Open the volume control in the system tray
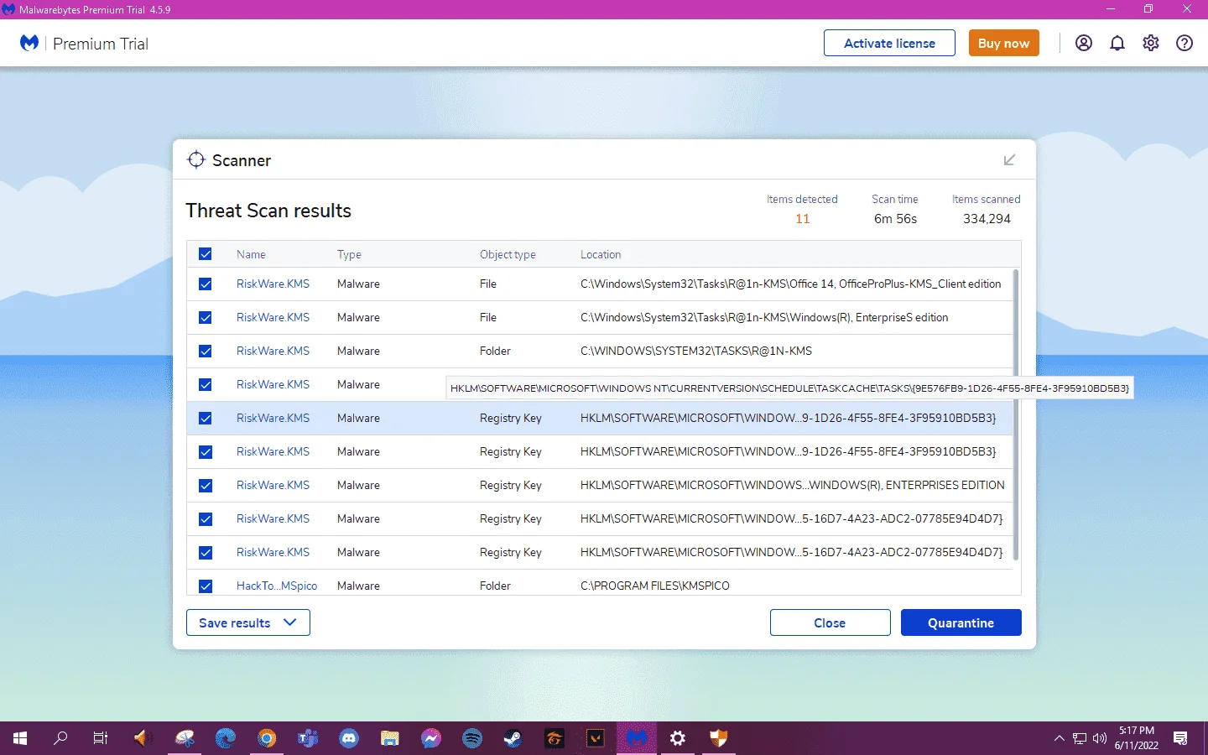 (x=1100, y=739)
